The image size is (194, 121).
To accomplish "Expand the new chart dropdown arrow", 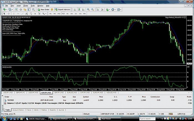I will coord(7,10).
